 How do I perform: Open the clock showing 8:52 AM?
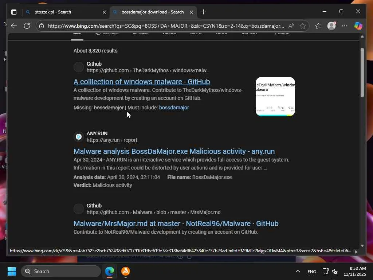coord(354,271)
